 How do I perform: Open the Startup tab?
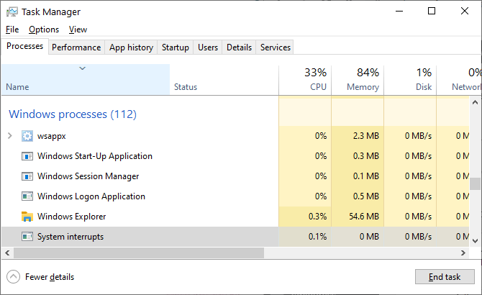click(x=176, y=47)
